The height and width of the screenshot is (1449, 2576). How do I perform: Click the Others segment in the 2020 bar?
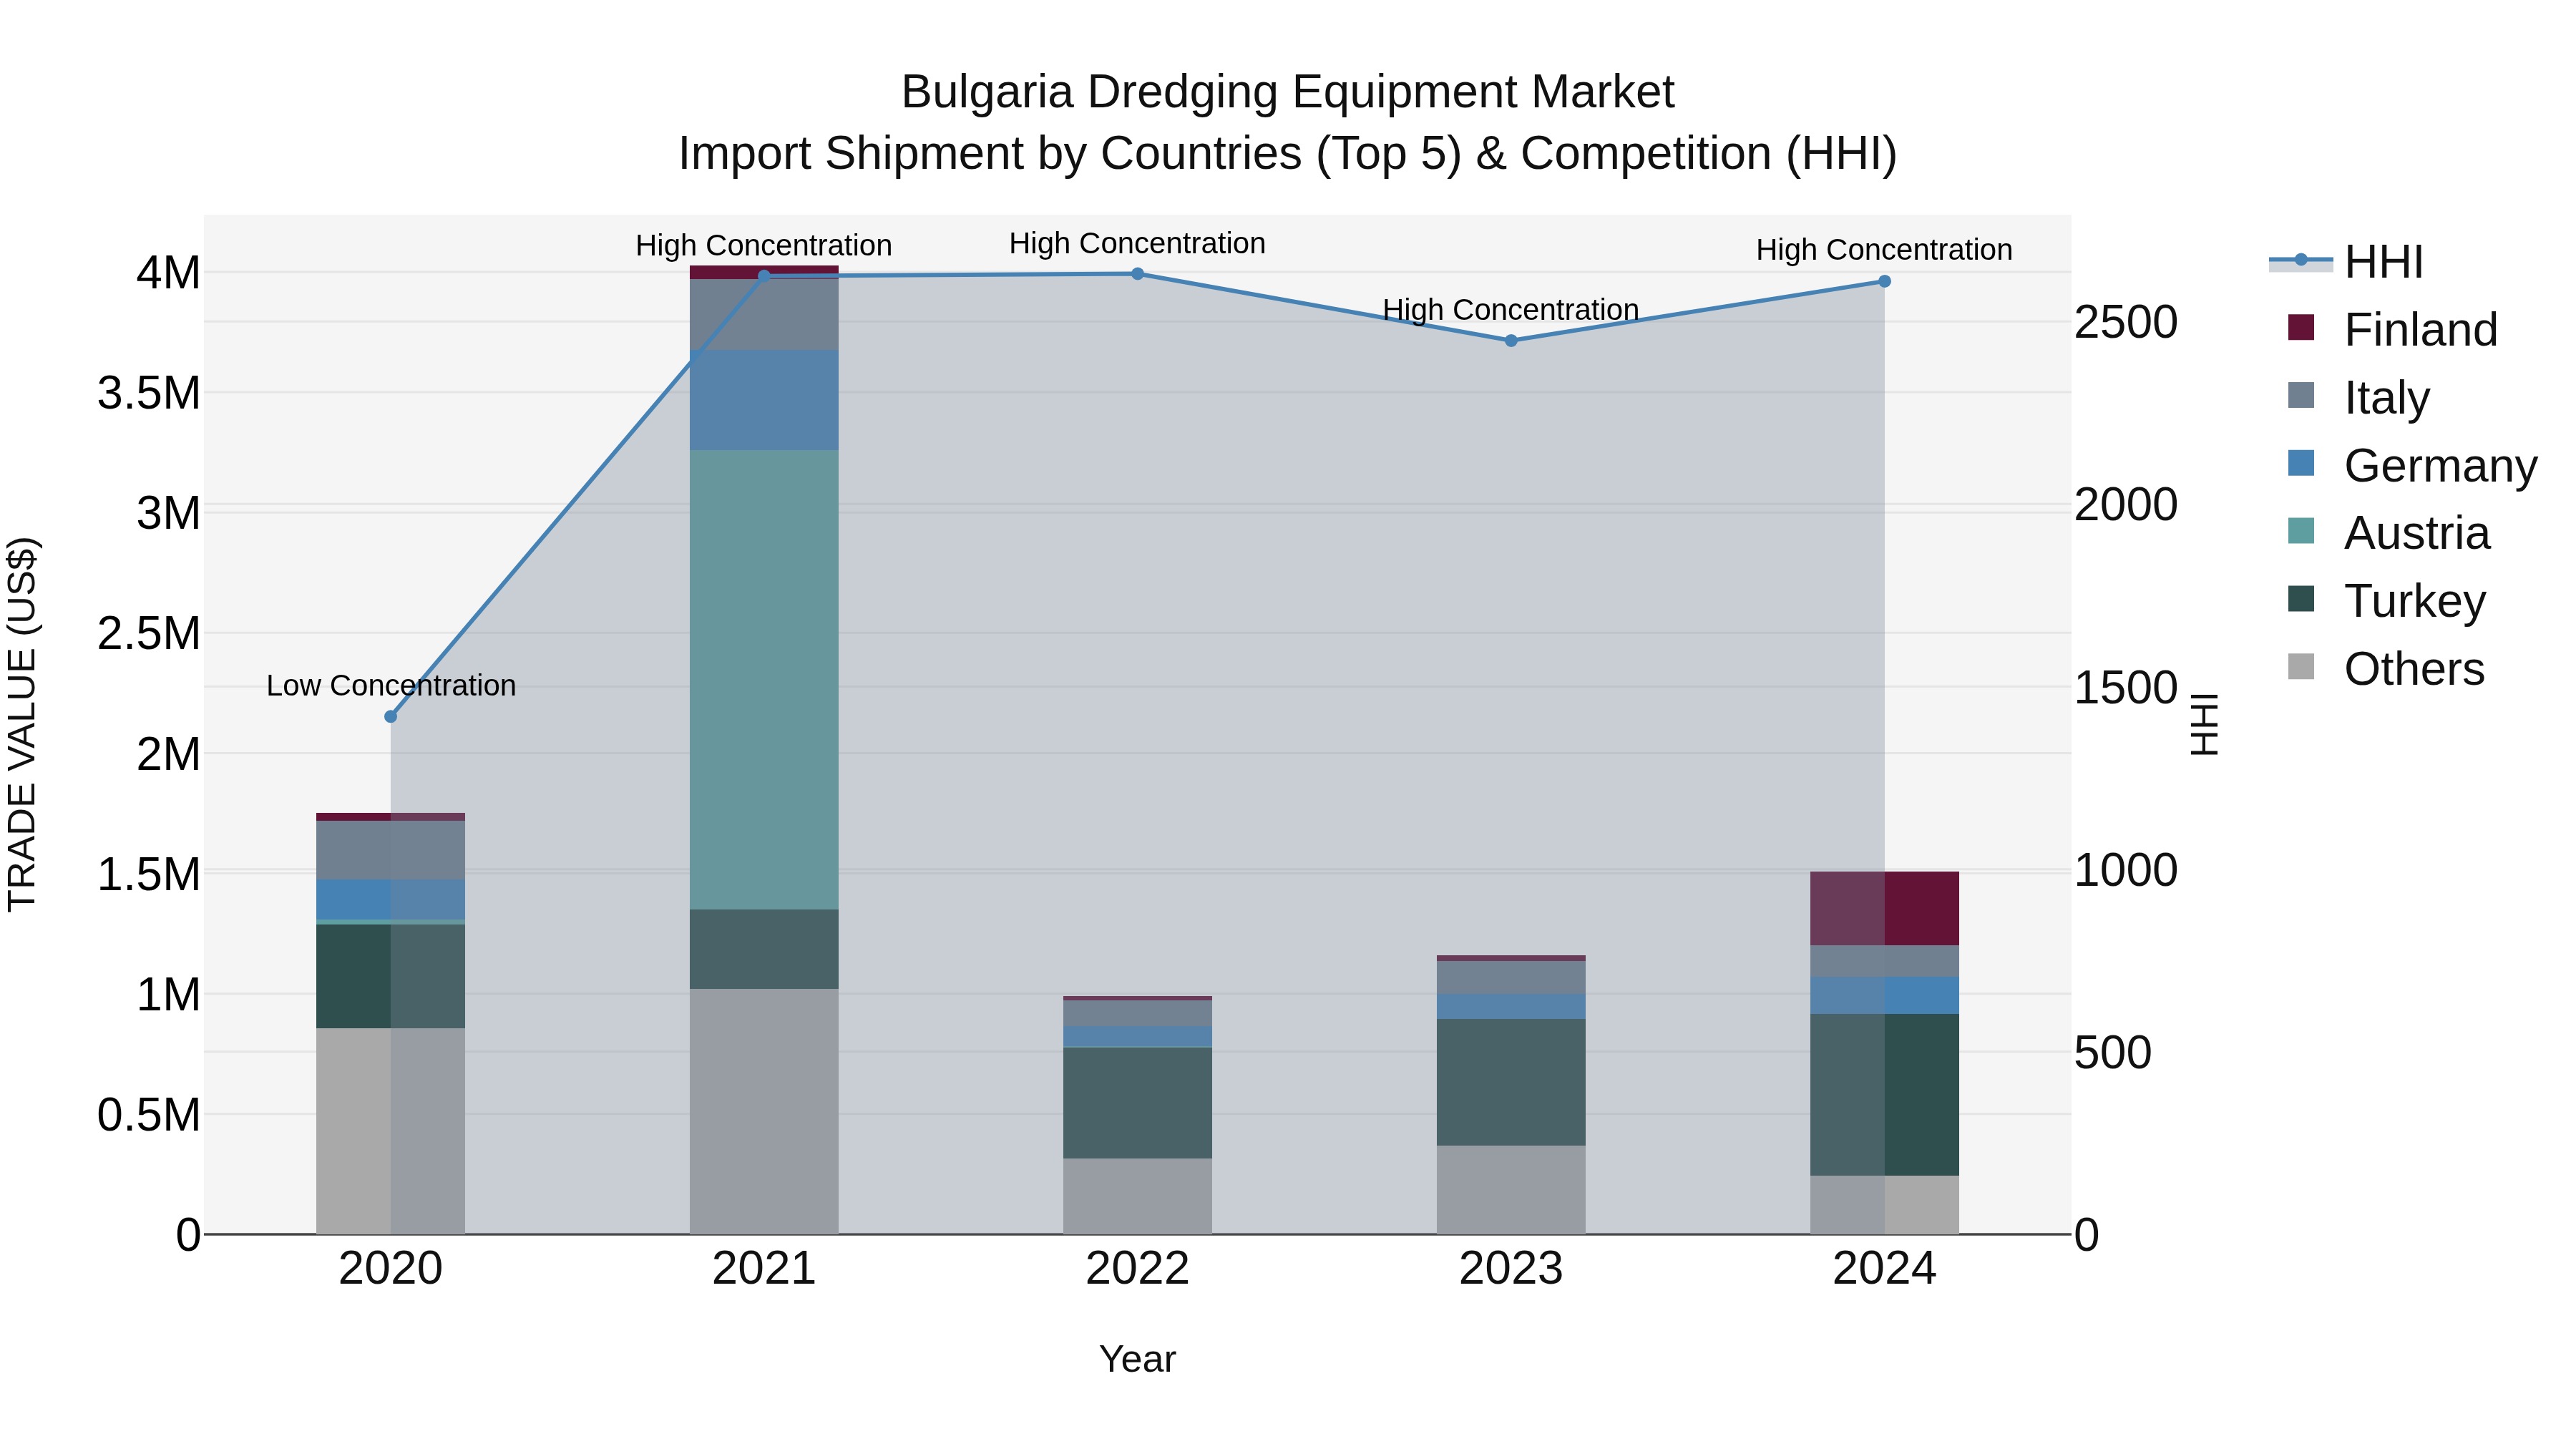[391, 1132]
